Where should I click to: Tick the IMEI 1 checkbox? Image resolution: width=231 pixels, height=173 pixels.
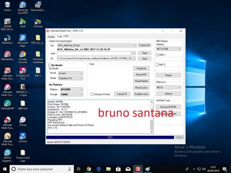click(x=157, y=55)
